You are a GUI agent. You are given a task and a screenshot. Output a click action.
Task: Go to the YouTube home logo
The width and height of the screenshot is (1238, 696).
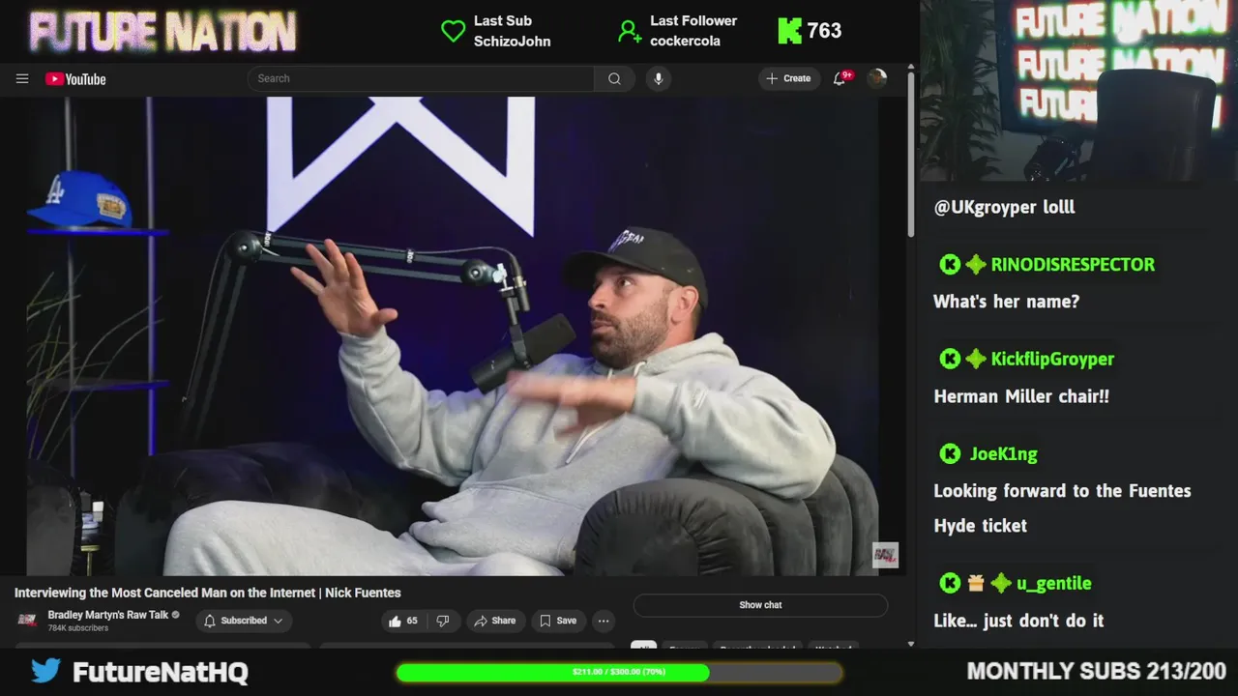point(75,79)
